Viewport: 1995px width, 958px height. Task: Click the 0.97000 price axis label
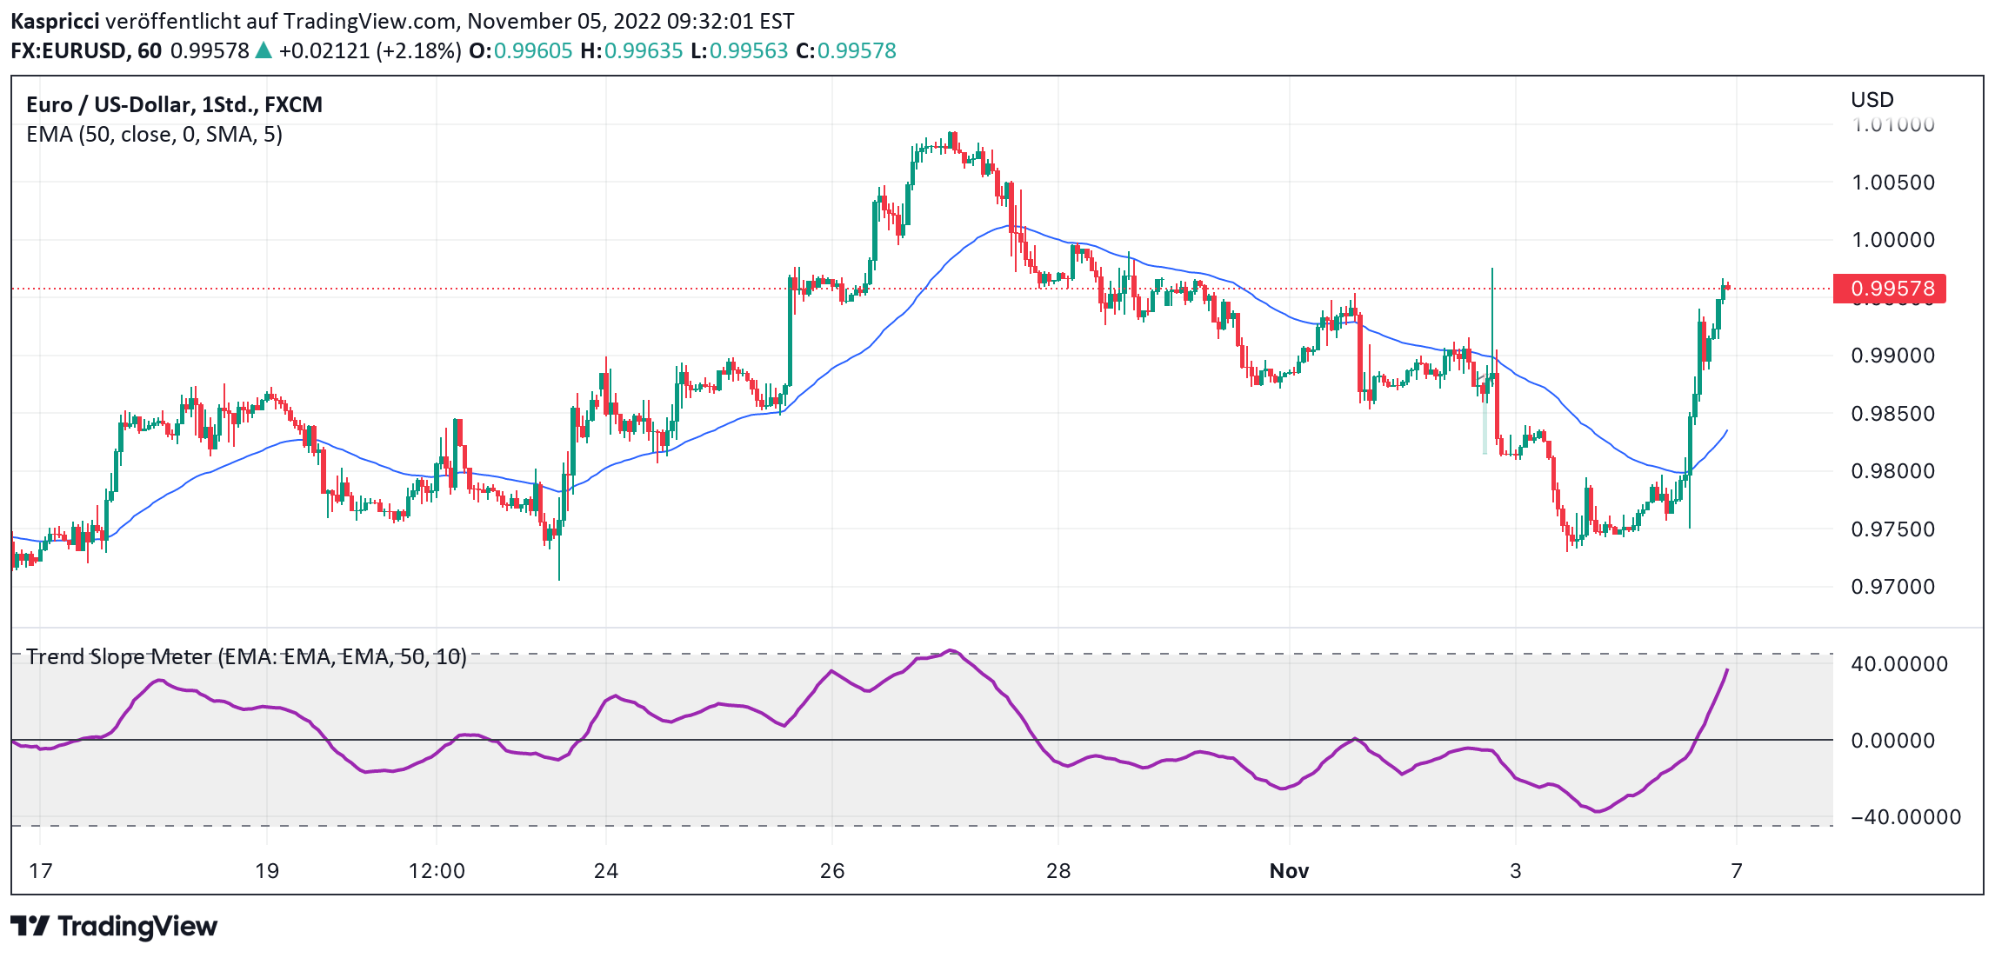(1893, 587)
